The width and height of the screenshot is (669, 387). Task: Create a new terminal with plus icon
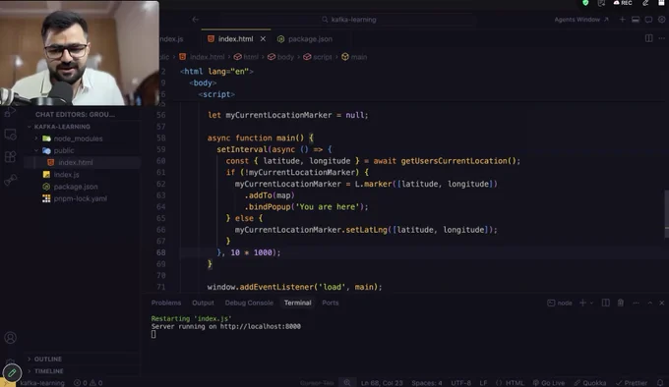click(582, 303)
